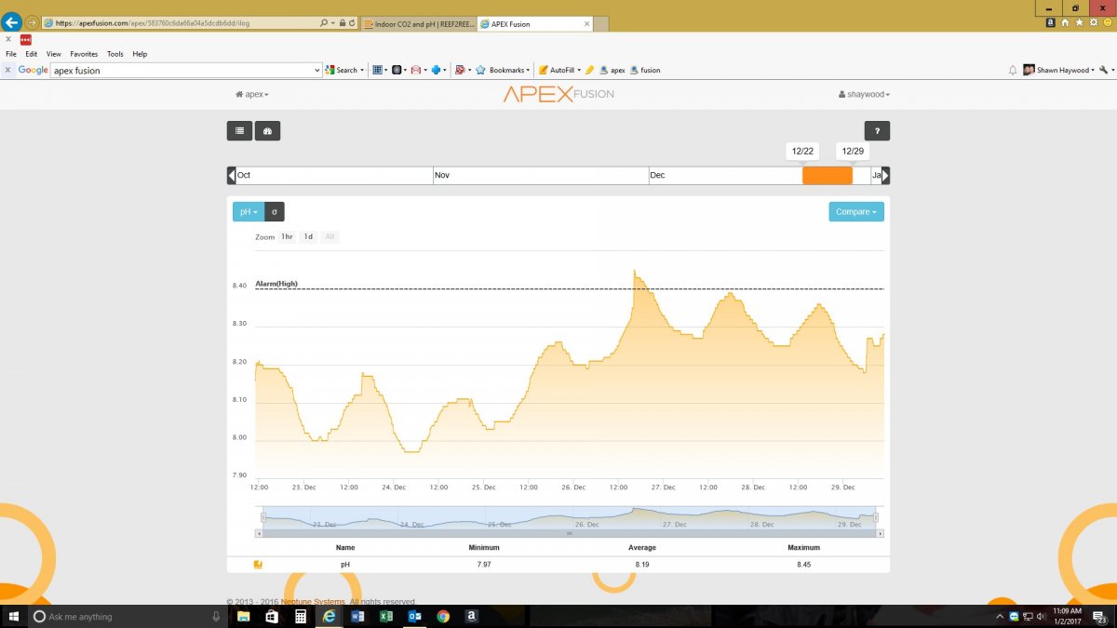This screenshot has width=1117, height=628.
Task: Click the Google toolbar search field
Action: tap(185, 70)
